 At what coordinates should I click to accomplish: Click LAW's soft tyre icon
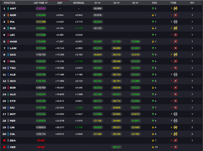click(175, 48)
